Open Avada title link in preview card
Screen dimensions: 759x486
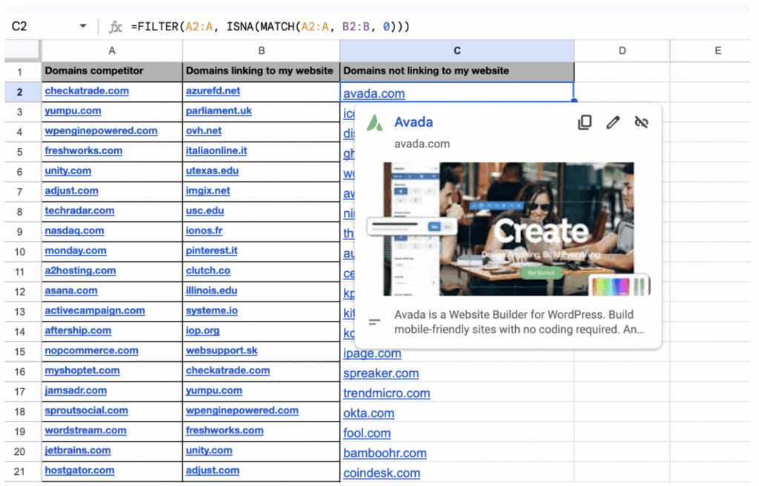point(414,122)
